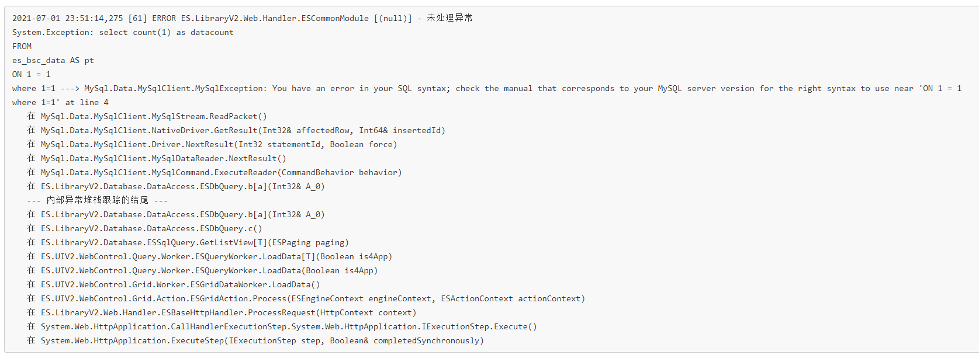Click the MySqlCommand.ExecuteReader stack frame

point(221,172)
